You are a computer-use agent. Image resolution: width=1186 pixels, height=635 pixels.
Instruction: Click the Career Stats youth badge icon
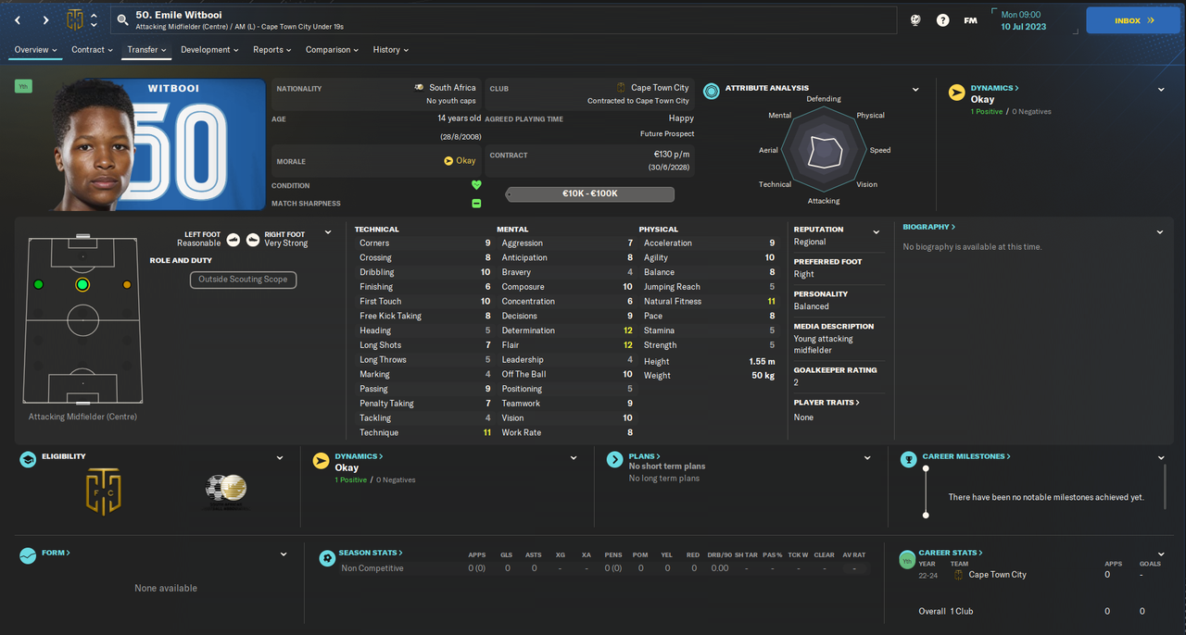tap(907, 559)
